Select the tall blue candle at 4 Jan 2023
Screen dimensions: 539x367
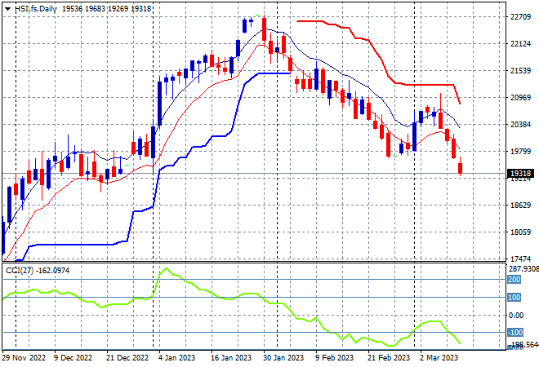click(x=159, y=103)
